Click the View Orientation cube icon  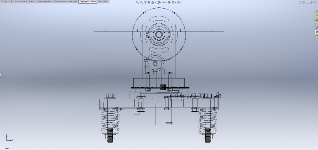(x=153, y=2)
